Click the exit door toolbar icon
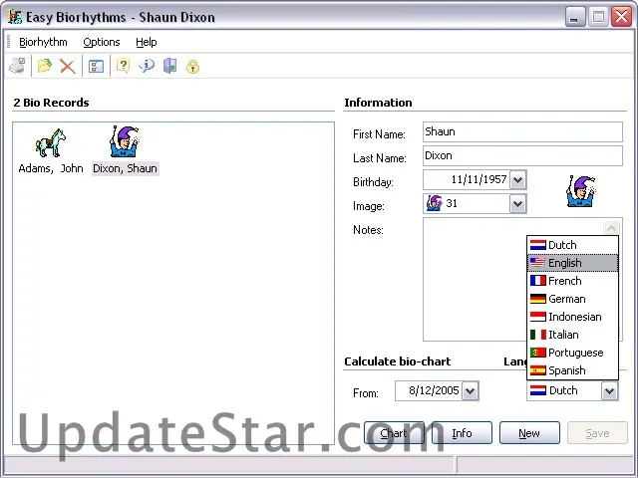Image resolution: width=638 pixels, height=478 pixels. (170, 66)
